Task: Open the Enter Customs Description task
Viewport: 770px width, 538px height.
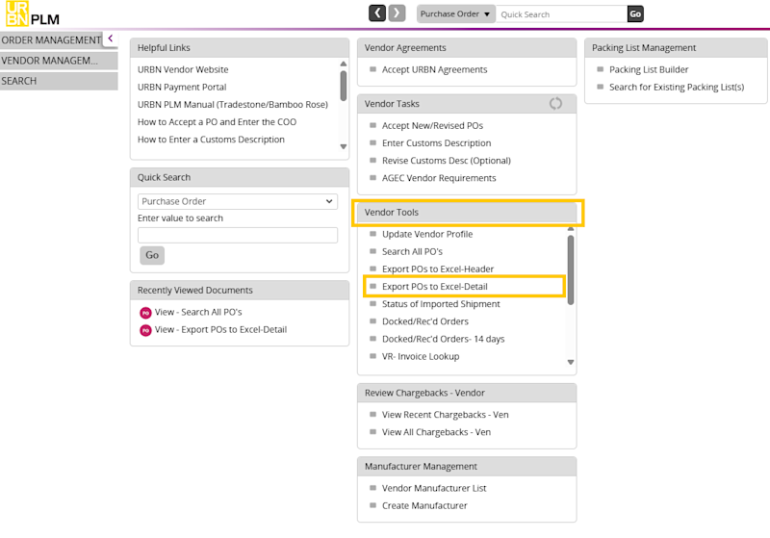Action: pos(437,142)
